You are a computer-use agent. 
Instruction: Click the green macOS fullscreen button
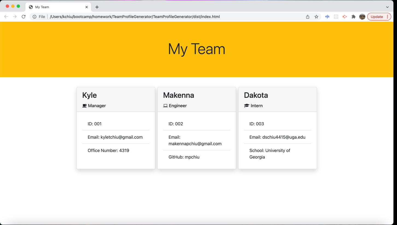click(18, 6)
